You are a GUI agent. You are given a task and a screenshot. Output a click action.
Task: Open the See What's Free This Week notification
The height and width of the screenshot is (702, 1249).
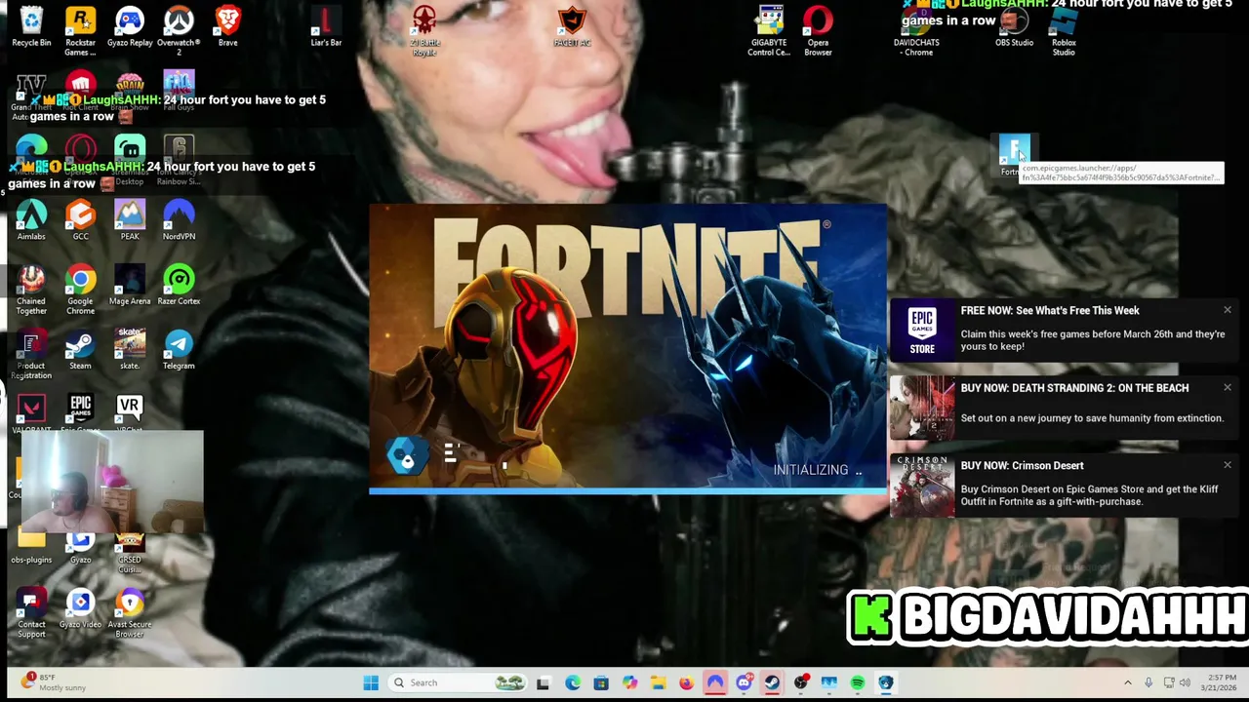point(1064,329)
